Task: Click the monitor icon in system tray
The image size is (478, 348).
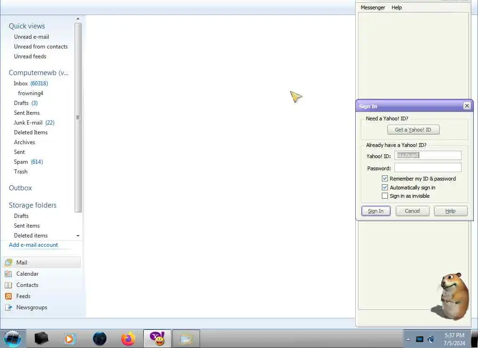Action: (420, 339)
